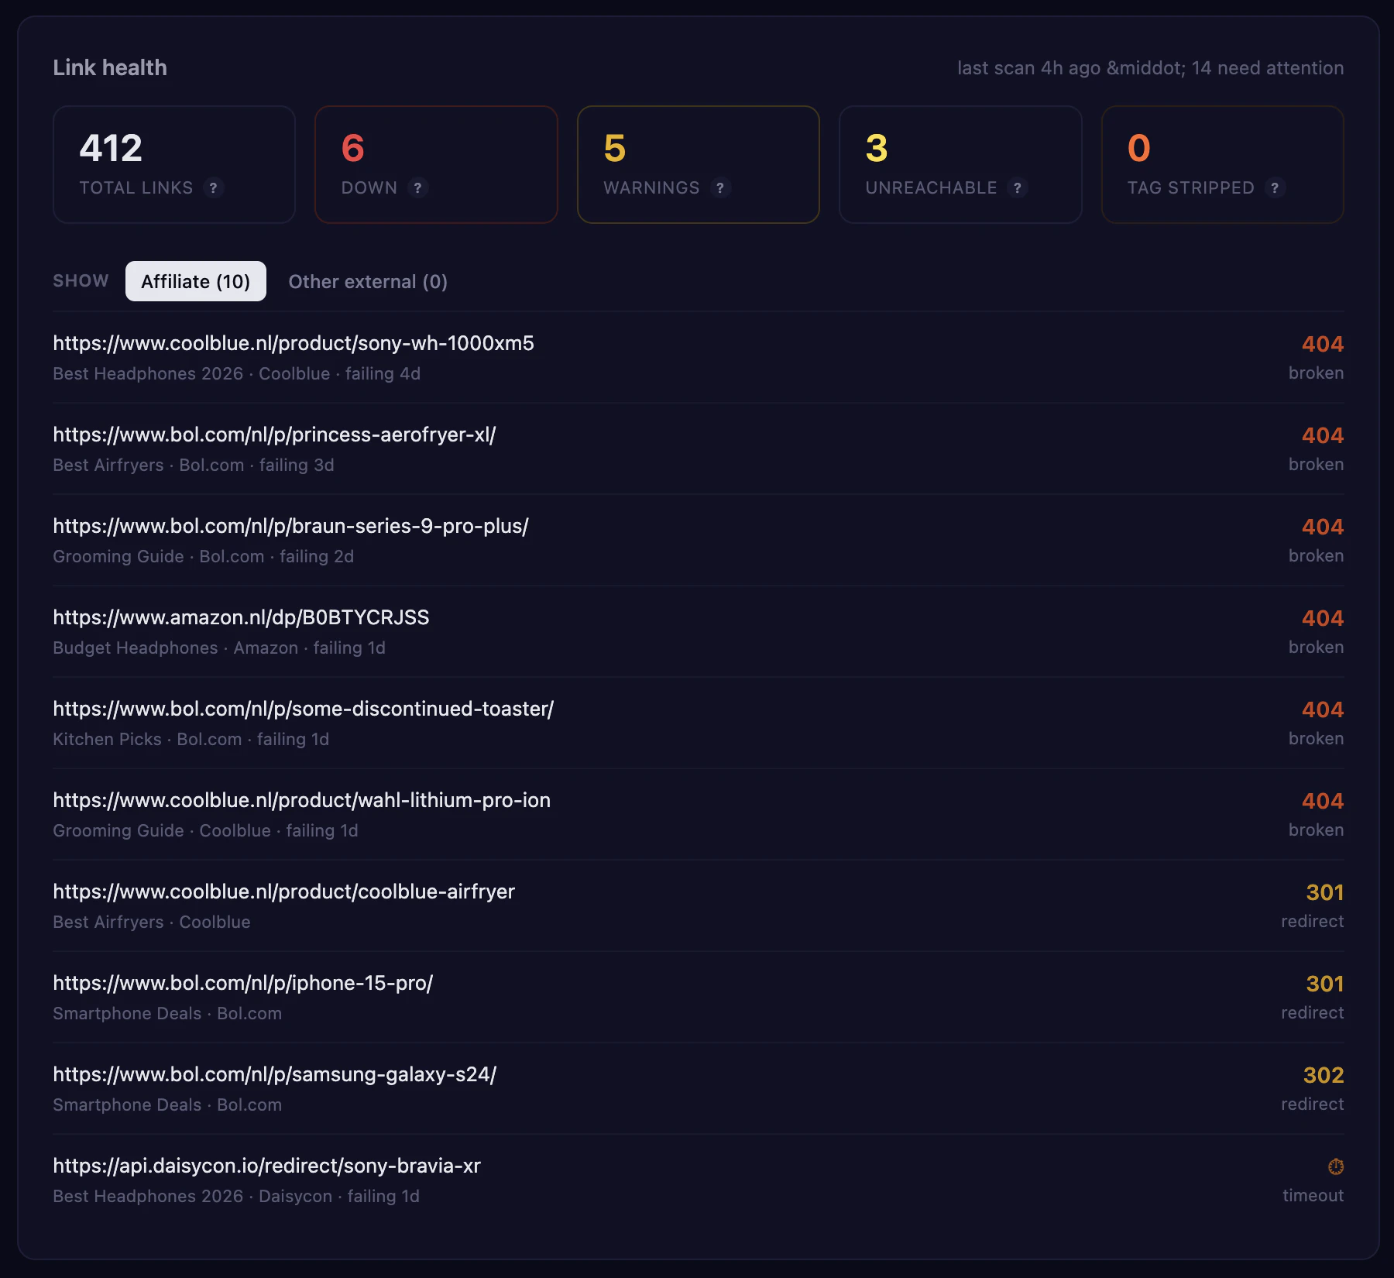Open the bol.com braun-series-9-pro-plus link
Screen dimensions: 1394x1278
tap(290, 526)
